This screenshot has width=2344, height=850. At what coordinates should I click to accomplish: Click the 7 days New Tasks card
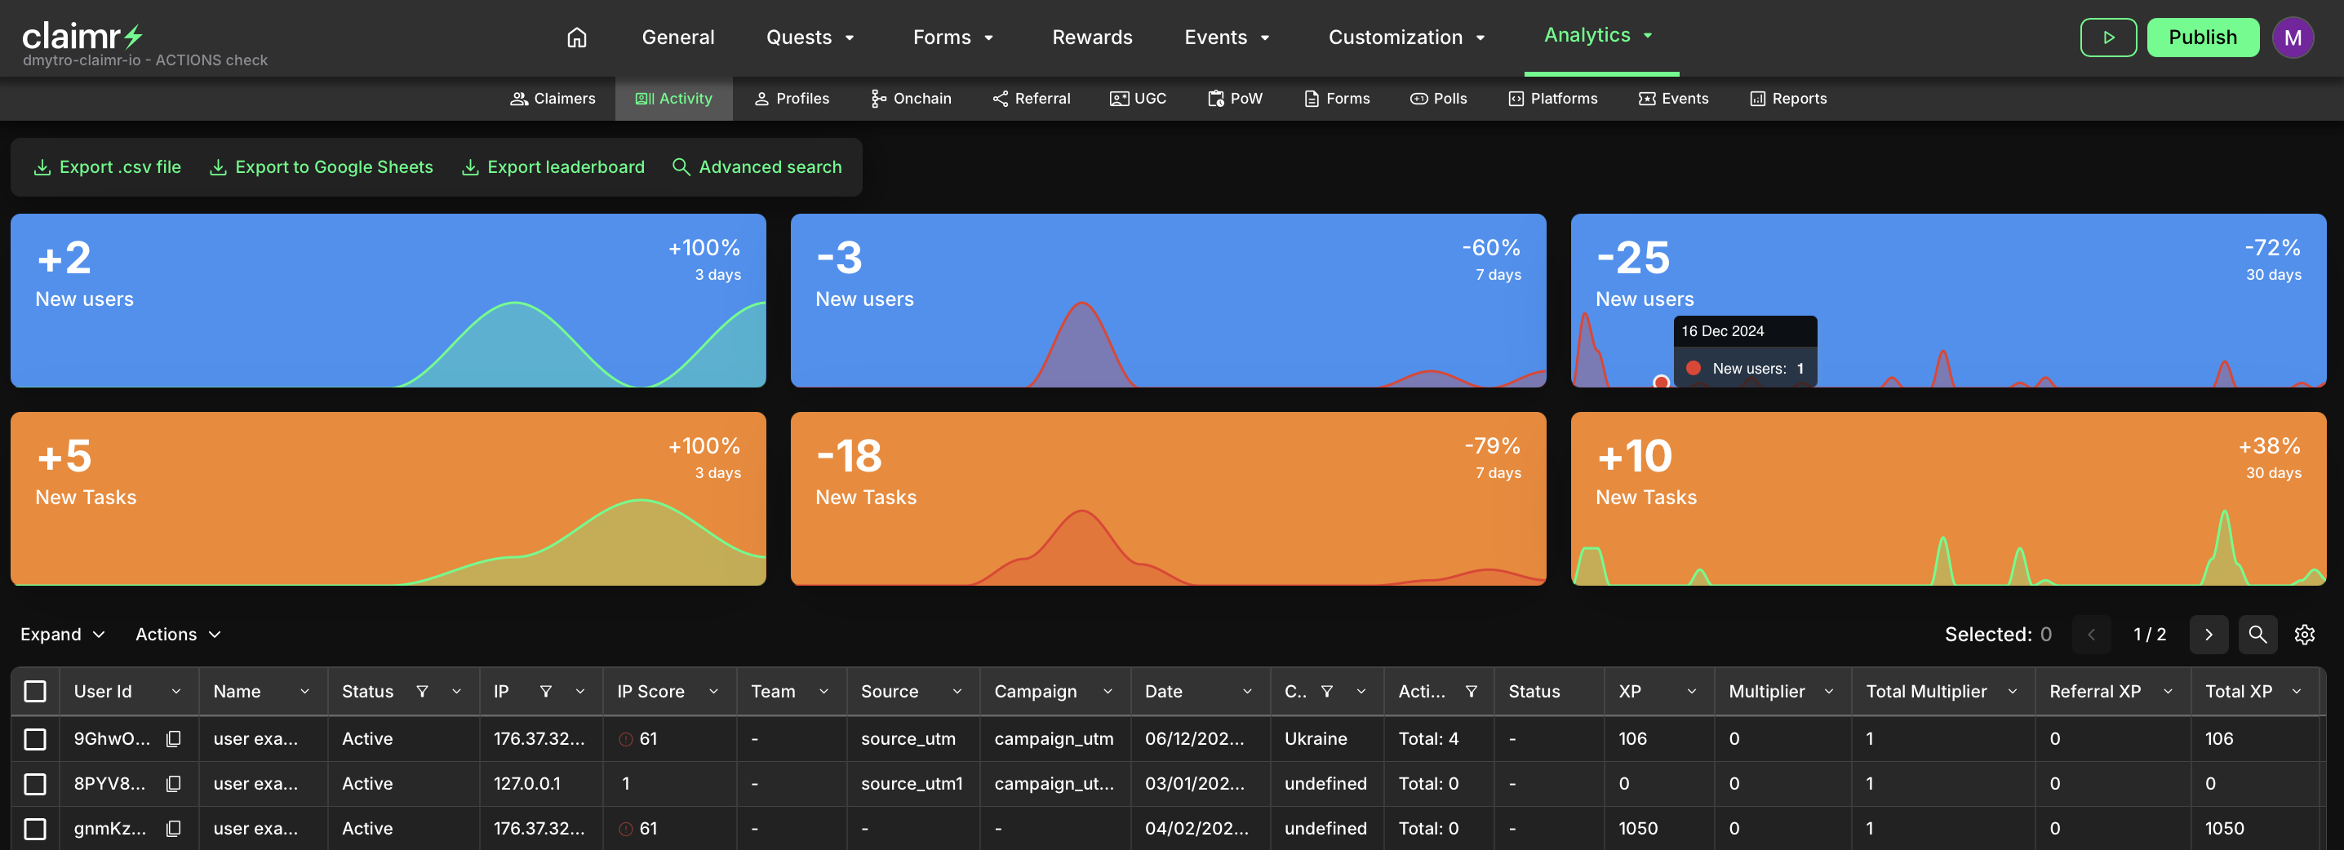pyautogui.click(x=1167, y=498)
